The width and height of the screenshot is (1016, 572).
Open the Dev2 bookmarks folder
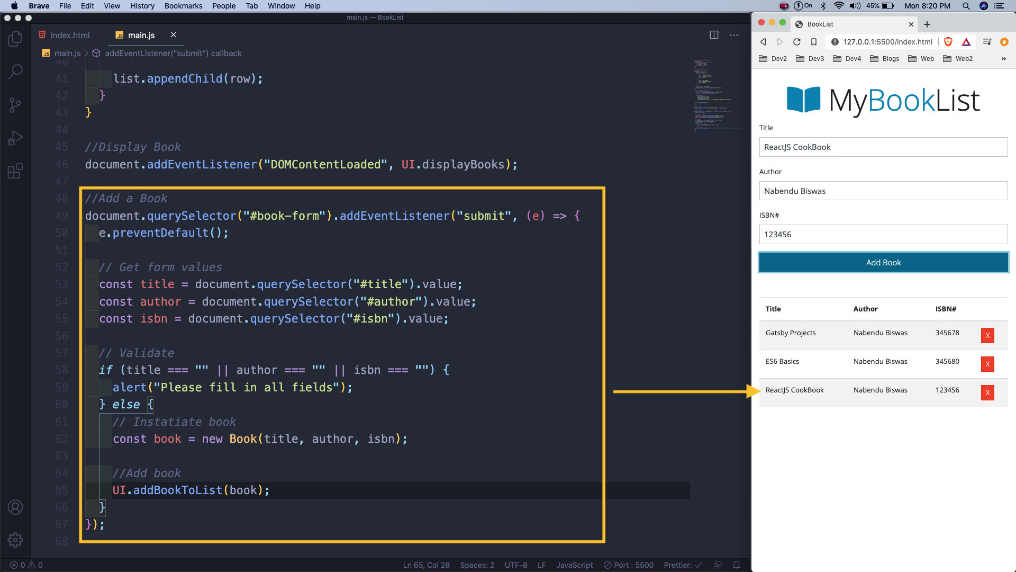(x=773, y=59)
